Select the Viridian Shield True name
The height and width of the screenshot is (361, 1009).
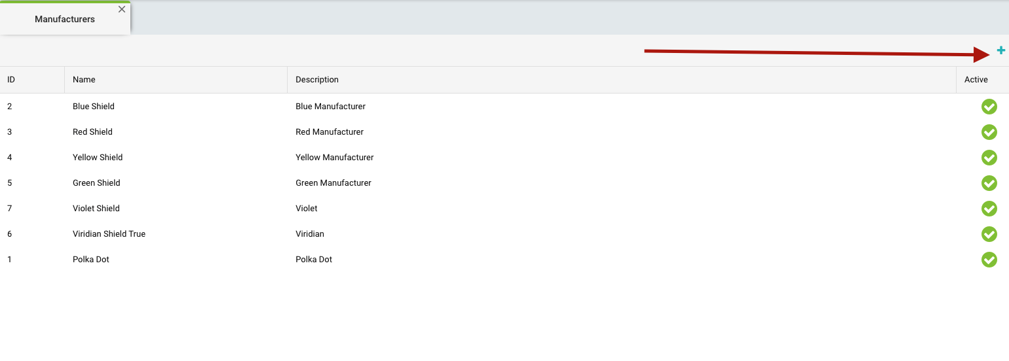click(109, 234)
